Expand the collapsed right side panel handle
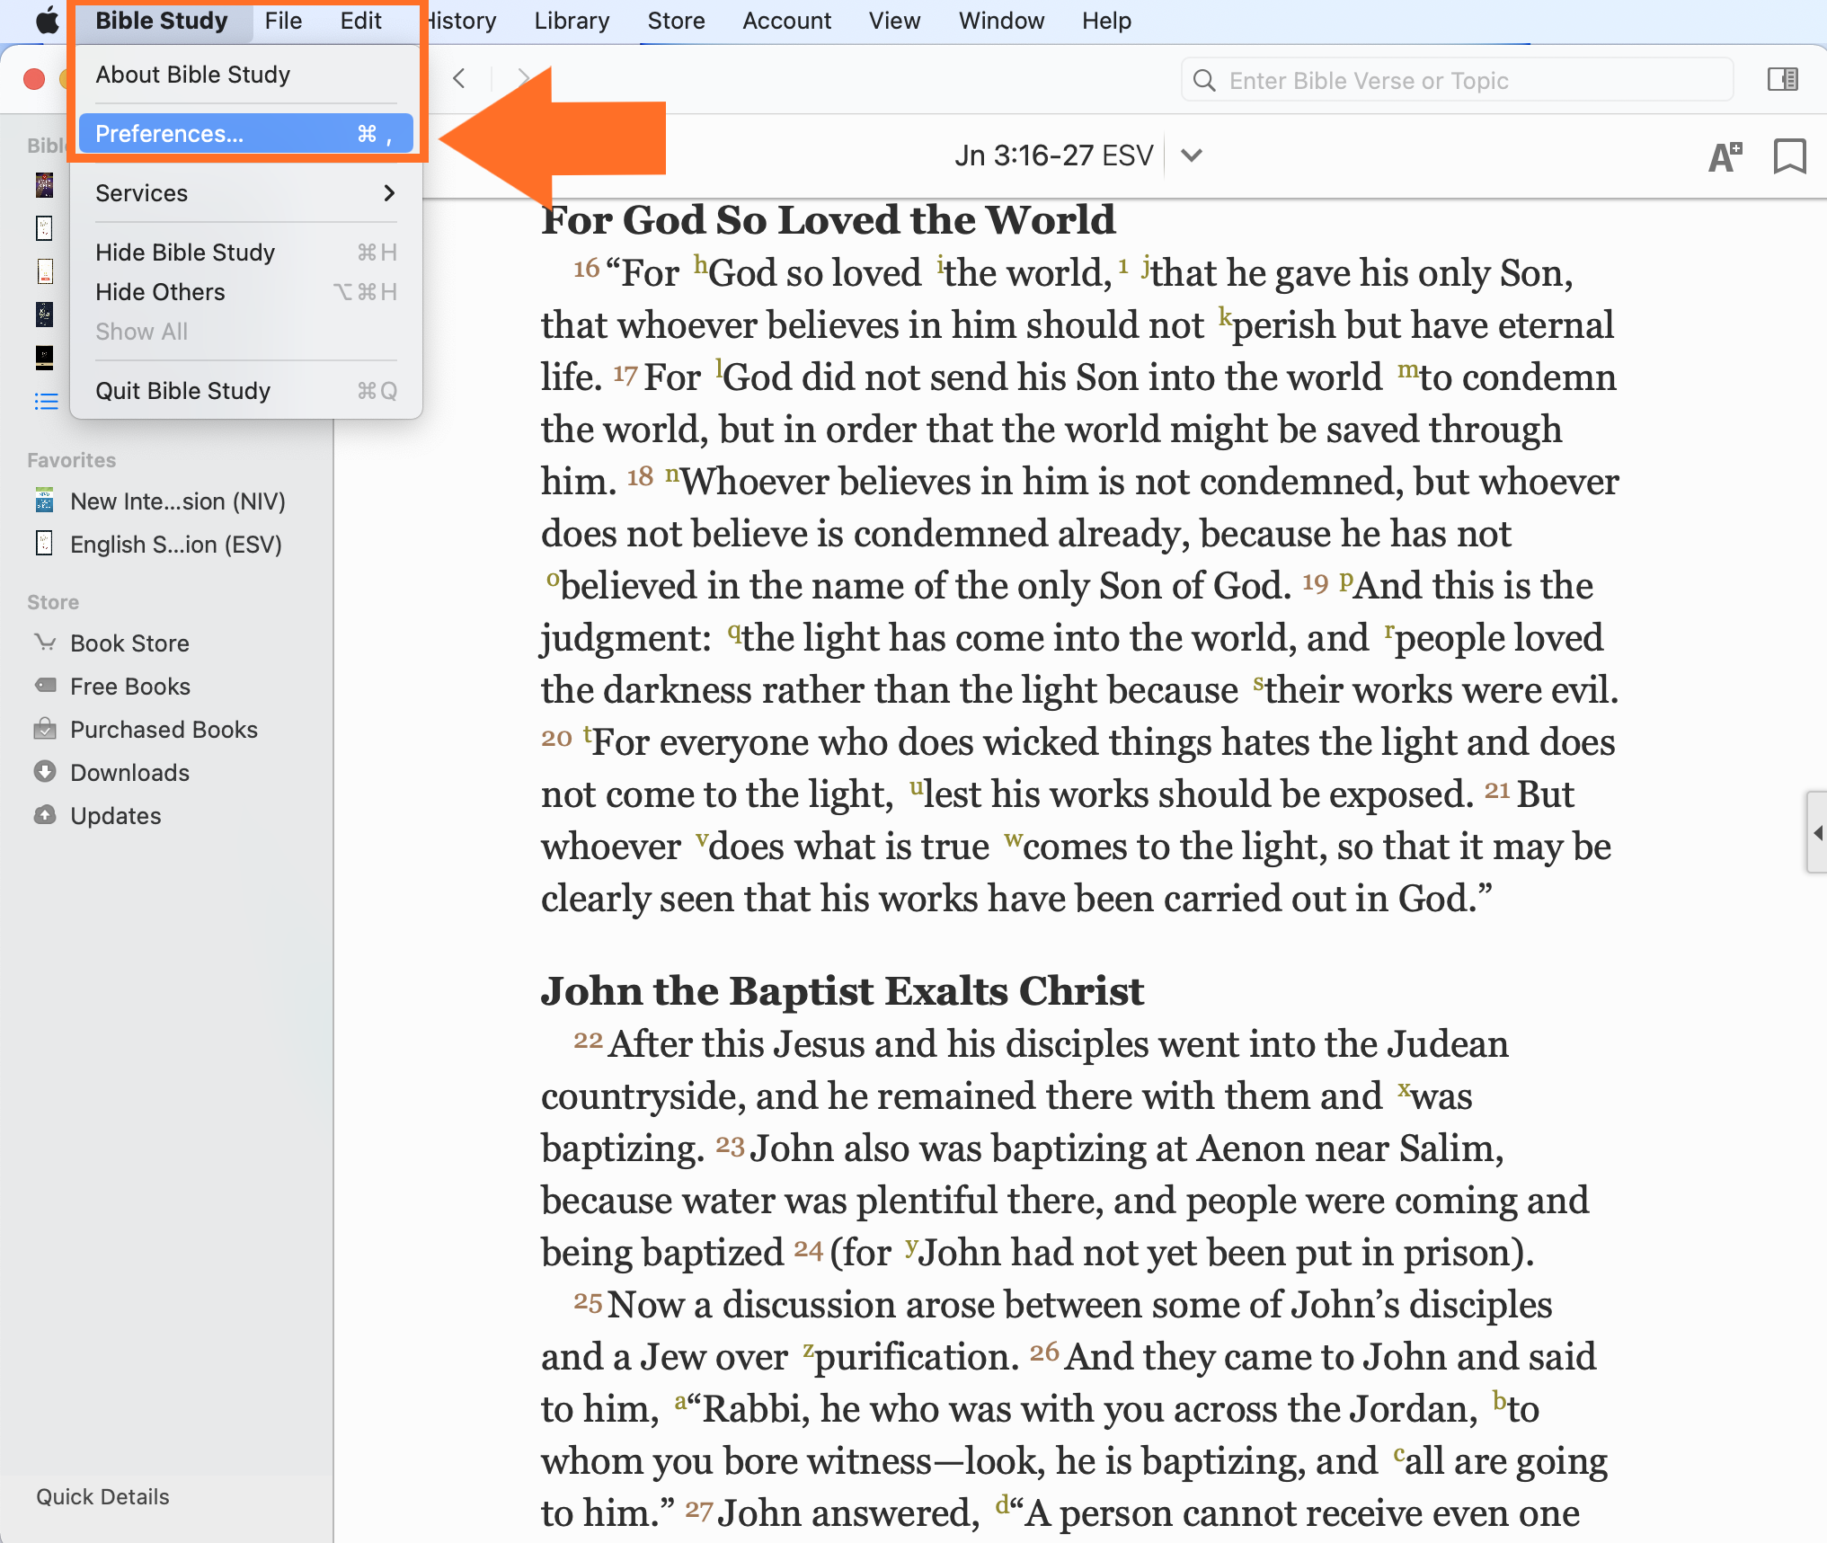 1817,832
